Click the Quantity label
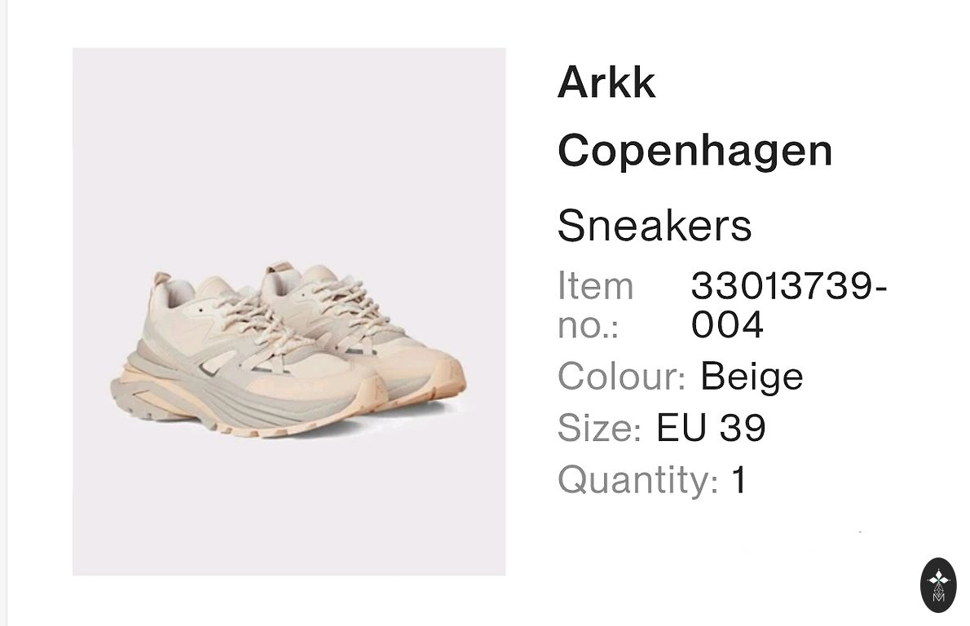 (637, 480)
